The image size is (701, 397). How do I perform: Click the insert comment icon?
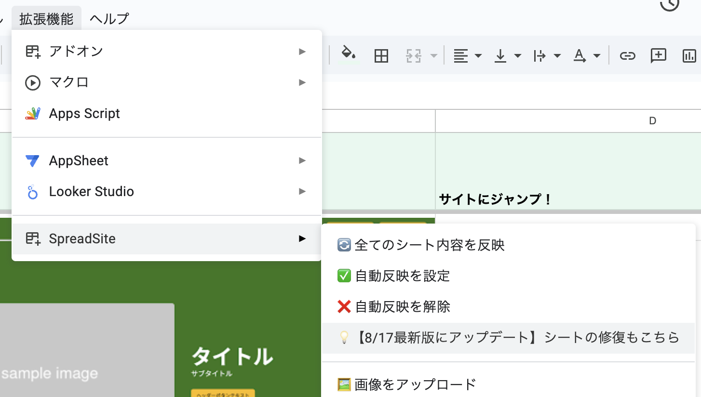(x=658, y=55)
